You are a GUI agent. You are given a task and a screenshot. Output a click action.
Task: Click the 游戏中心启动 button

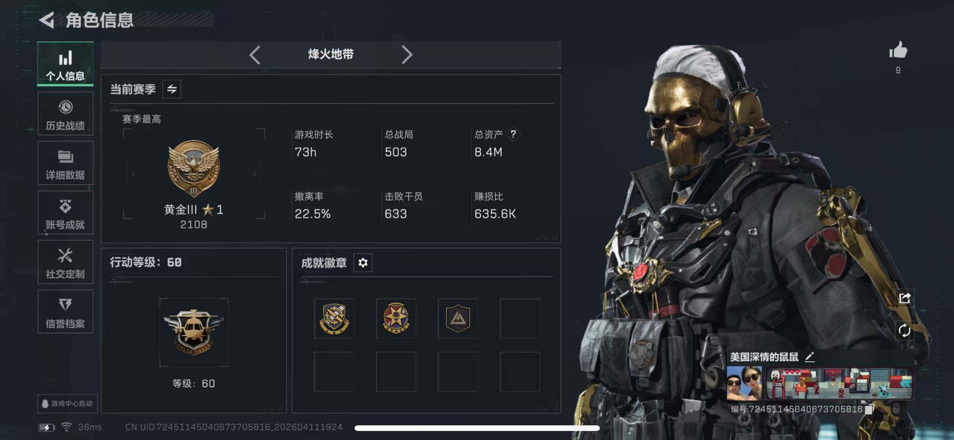(67, 404)
